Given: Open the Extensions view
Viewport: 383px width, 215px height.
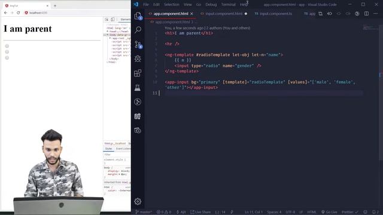Looking at the screenshot, I should click(x=138, y=73).
